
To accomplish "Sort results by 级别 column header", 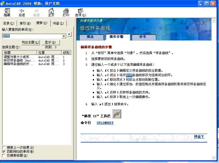I will pos(66,52).
